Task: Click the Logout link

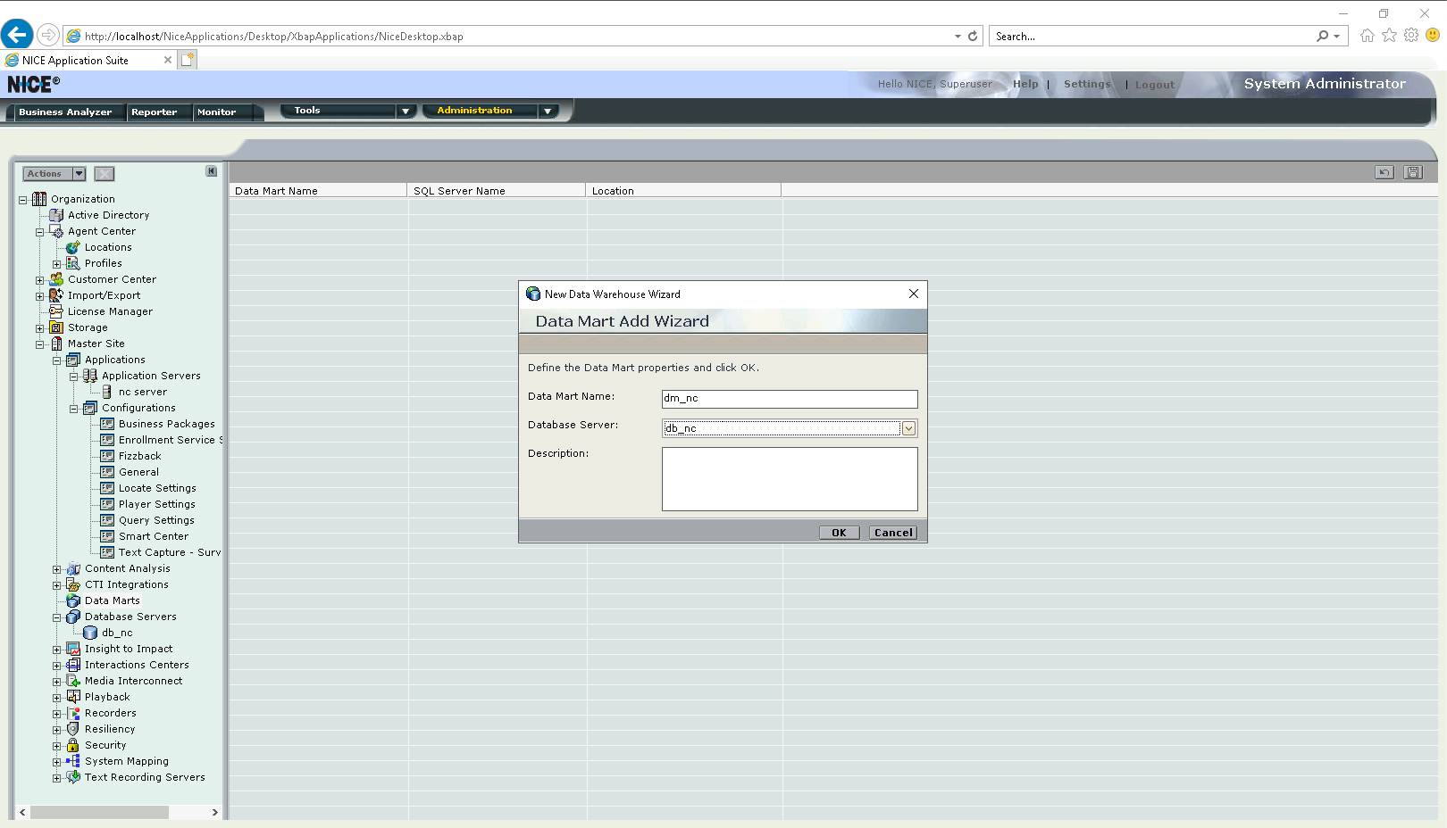Action: pyautogui.click(x=1154, y=85)
